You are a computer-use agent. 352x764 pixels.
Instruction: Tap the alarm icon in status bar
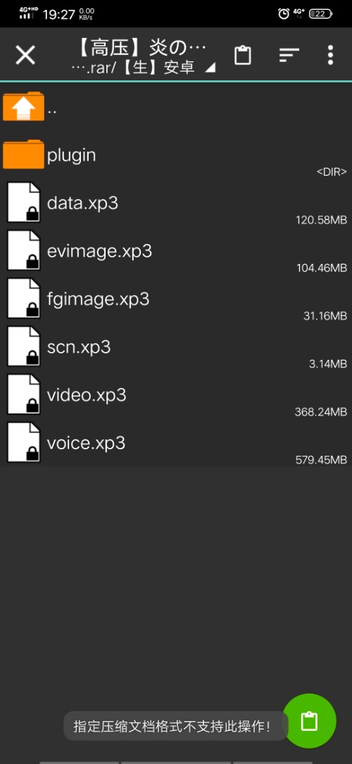coord(284,13)
